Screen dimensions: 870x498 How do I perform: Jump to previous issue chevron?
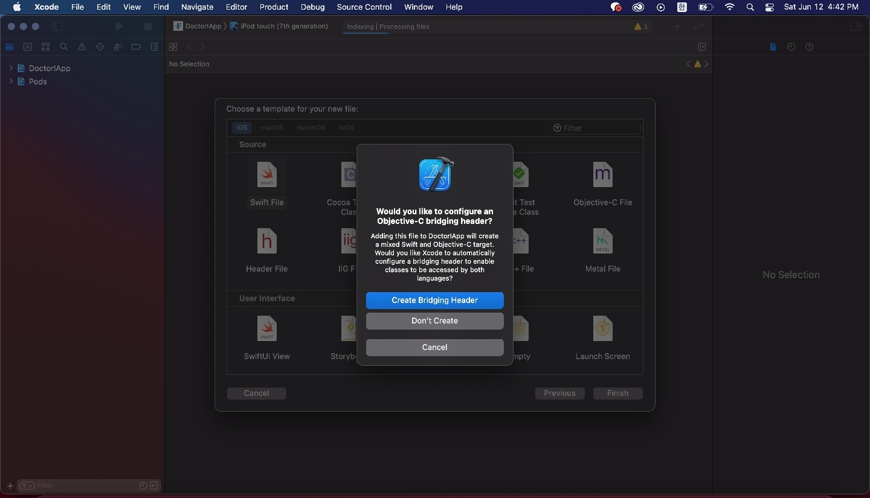click(689, 64)
